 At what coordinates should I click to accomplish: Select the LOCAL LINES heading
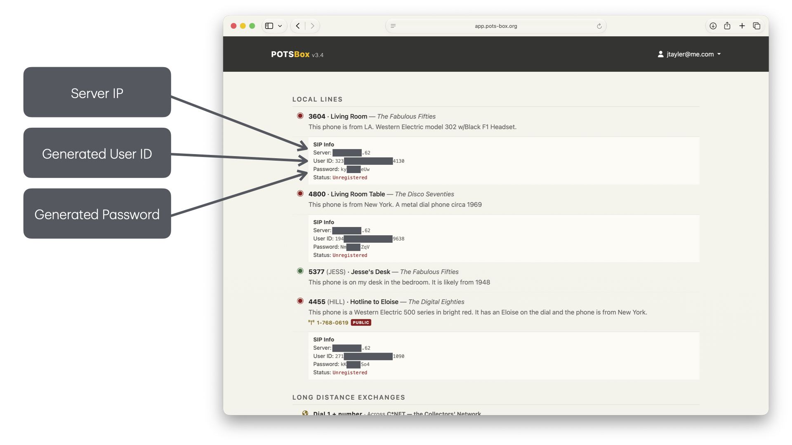[x=318, y=99]
